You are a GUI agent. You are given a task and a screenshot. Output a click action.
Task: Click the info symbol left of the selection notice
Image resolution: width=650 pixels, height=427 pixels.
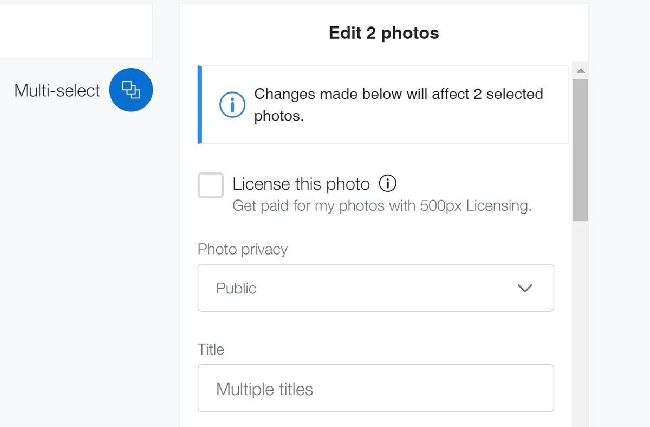(232, 104)
